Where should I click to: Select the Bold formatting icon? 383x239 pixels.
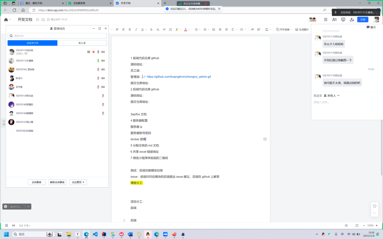[x=130, y=29]
